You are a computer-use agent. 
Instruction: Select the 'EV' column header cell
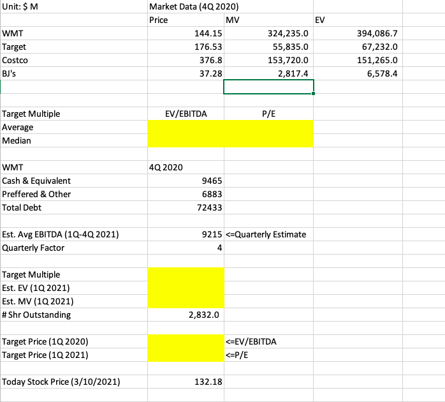[x=358, y=20]
